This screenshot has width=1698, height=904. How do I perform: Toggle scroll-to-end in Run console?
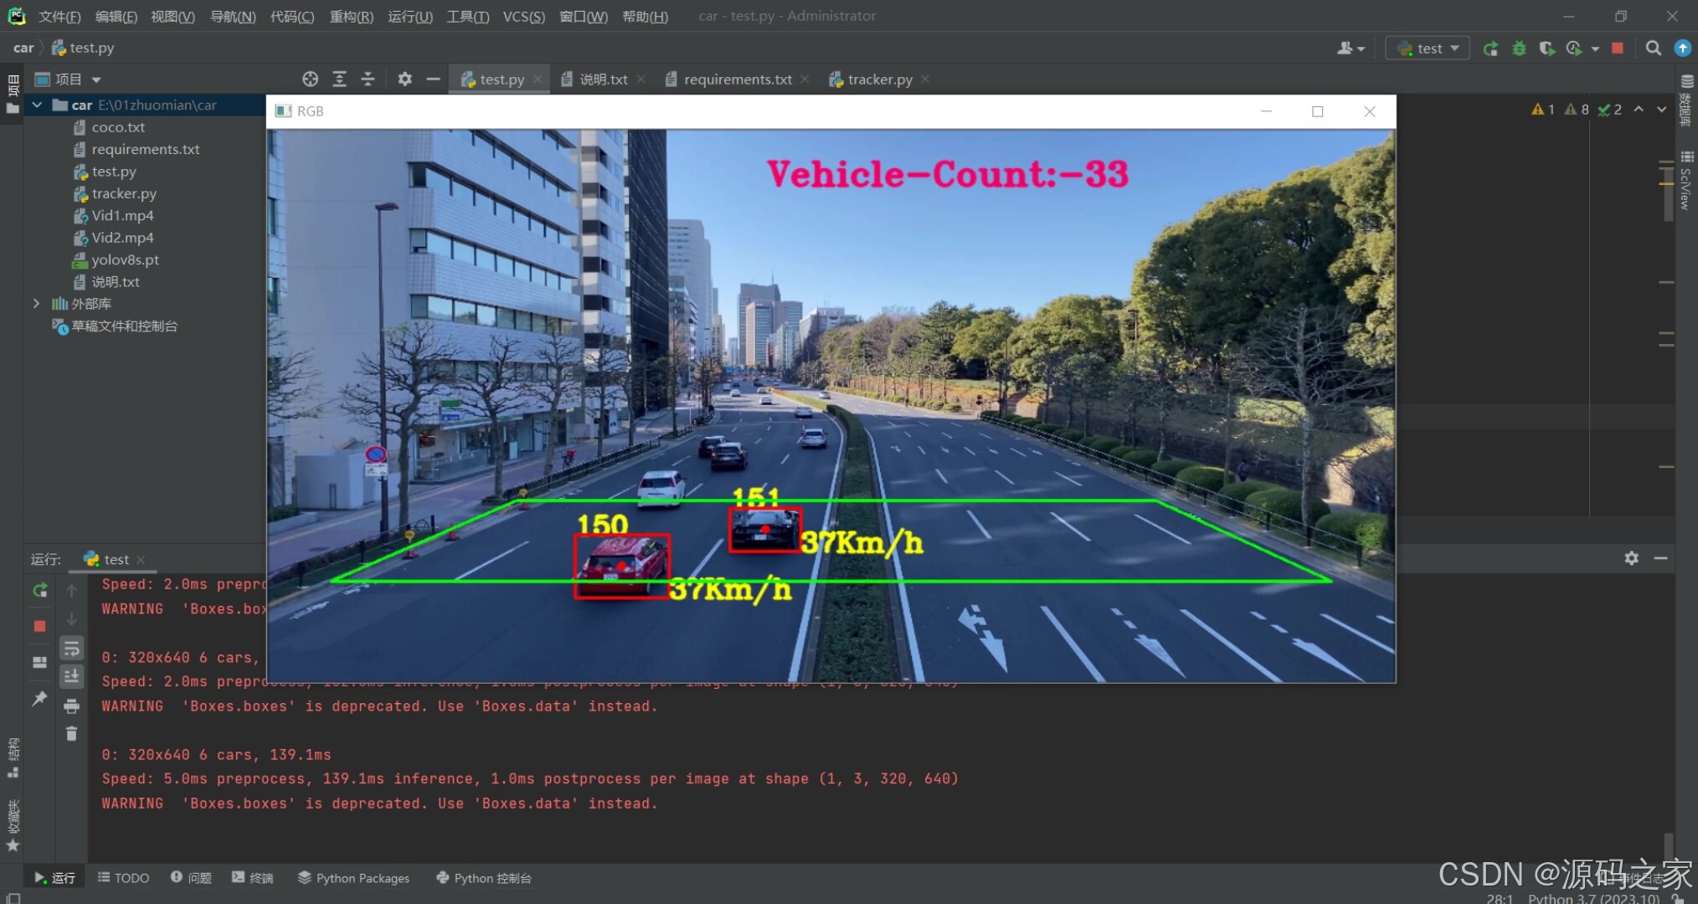(x=71, y=675)
